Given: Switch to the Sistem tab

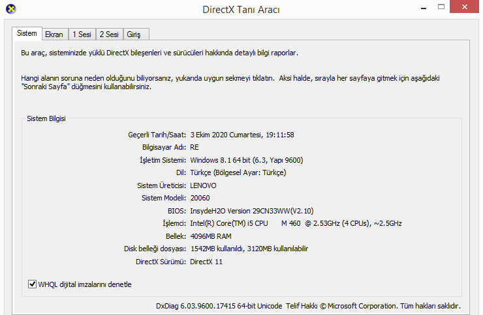Looking at the screenshot, I should tap(27, 33).
